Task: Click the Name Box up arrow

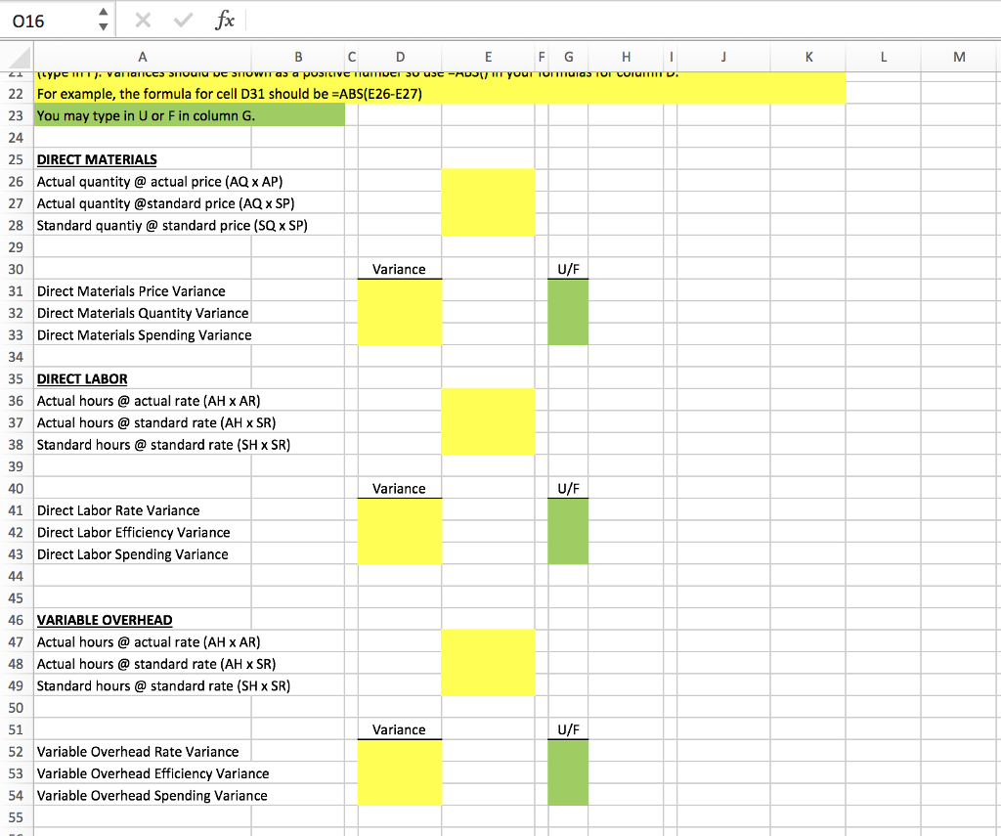Action: pyautogui.click(x=102, y=13)
